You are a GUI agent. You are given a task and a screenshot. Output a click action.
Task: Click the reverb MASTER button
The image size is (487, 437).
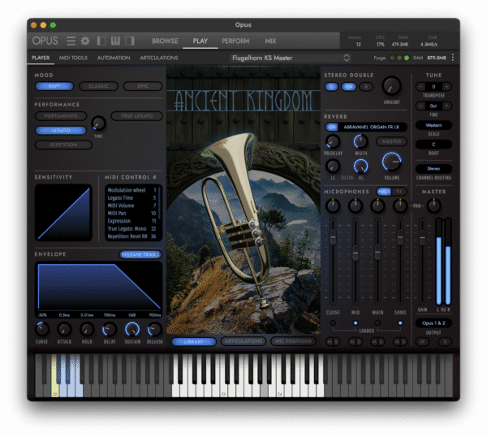[x=391, y=141]
